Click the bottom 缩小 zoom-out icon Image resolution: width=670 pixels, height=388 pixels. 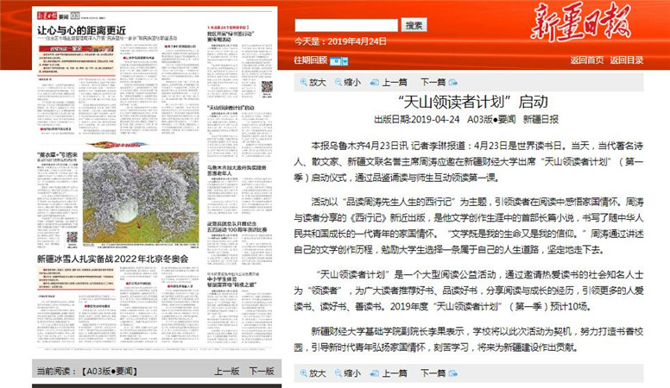(x=338, y=372)
